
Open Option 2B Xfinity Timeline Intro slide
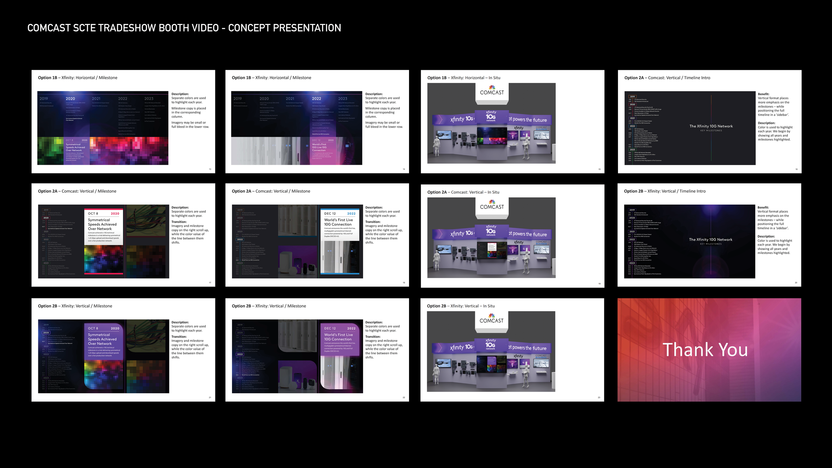point(709,235)
